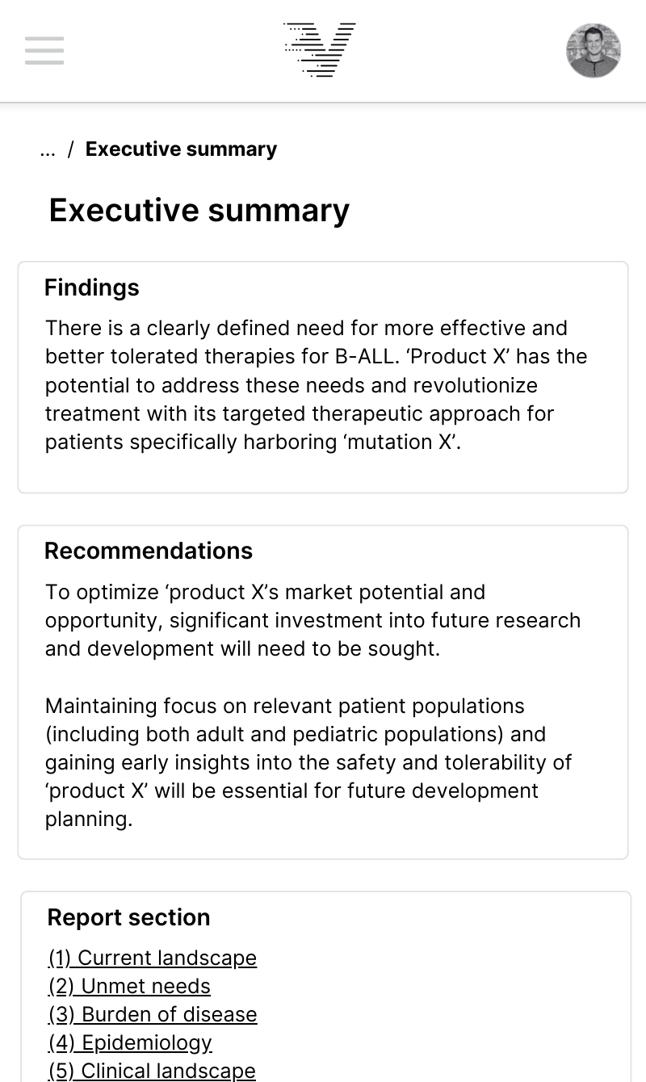Click the striped V logo

[320, 50]
